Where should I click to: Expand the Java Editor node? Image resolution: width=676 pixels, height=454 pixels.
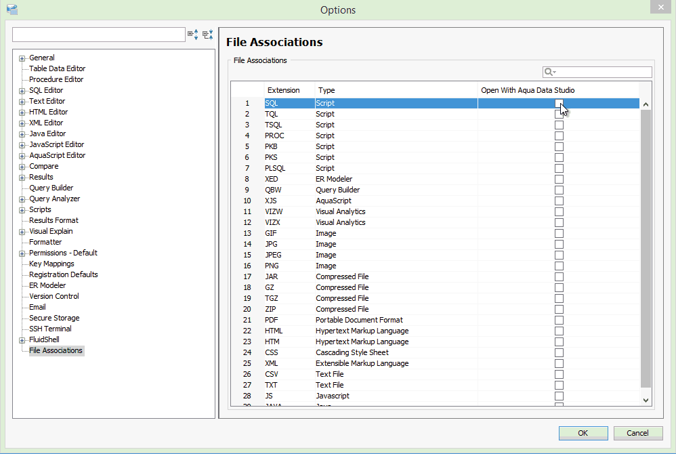point(22,135)
